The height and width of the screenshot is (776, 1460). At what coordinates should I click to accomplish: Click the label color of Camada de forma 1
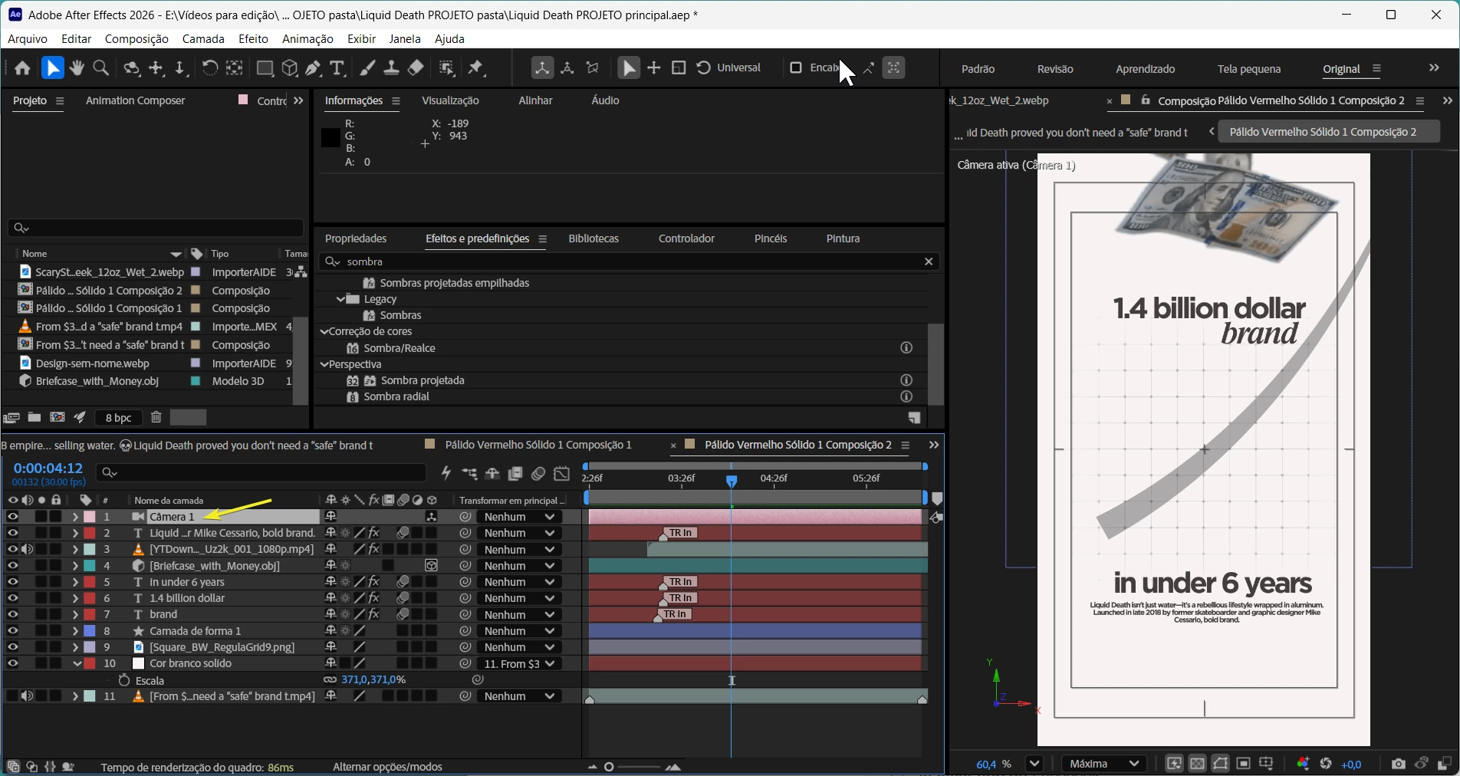tap(90, 631)
